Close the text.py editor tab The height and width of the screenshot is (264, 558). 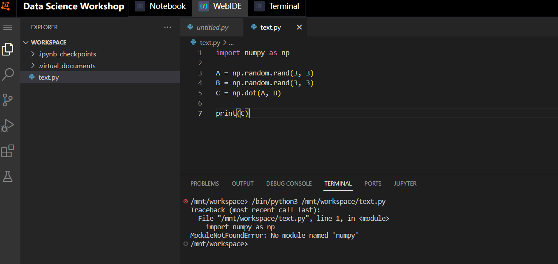point(299,27)
